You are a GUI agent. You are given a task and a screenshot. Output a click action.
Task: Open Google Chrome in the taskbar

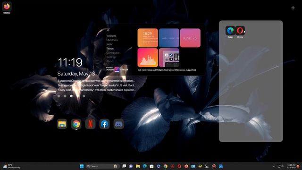166,166
